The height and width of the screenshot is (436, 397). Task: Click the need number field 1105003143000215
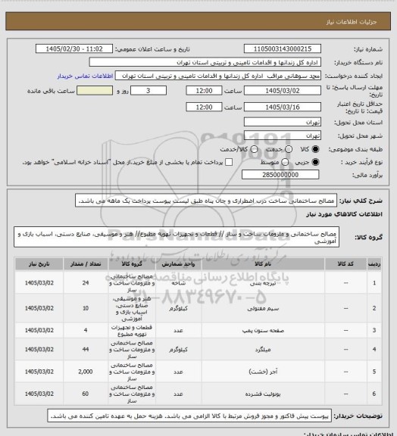point(283,49)
